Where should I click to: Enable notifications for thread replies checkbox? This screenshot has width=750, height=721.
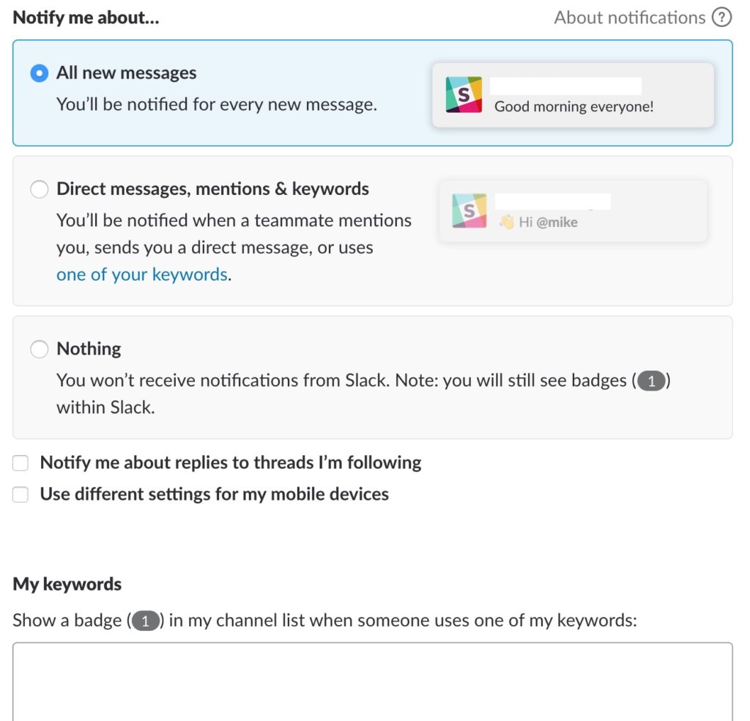tap(21, 463)
